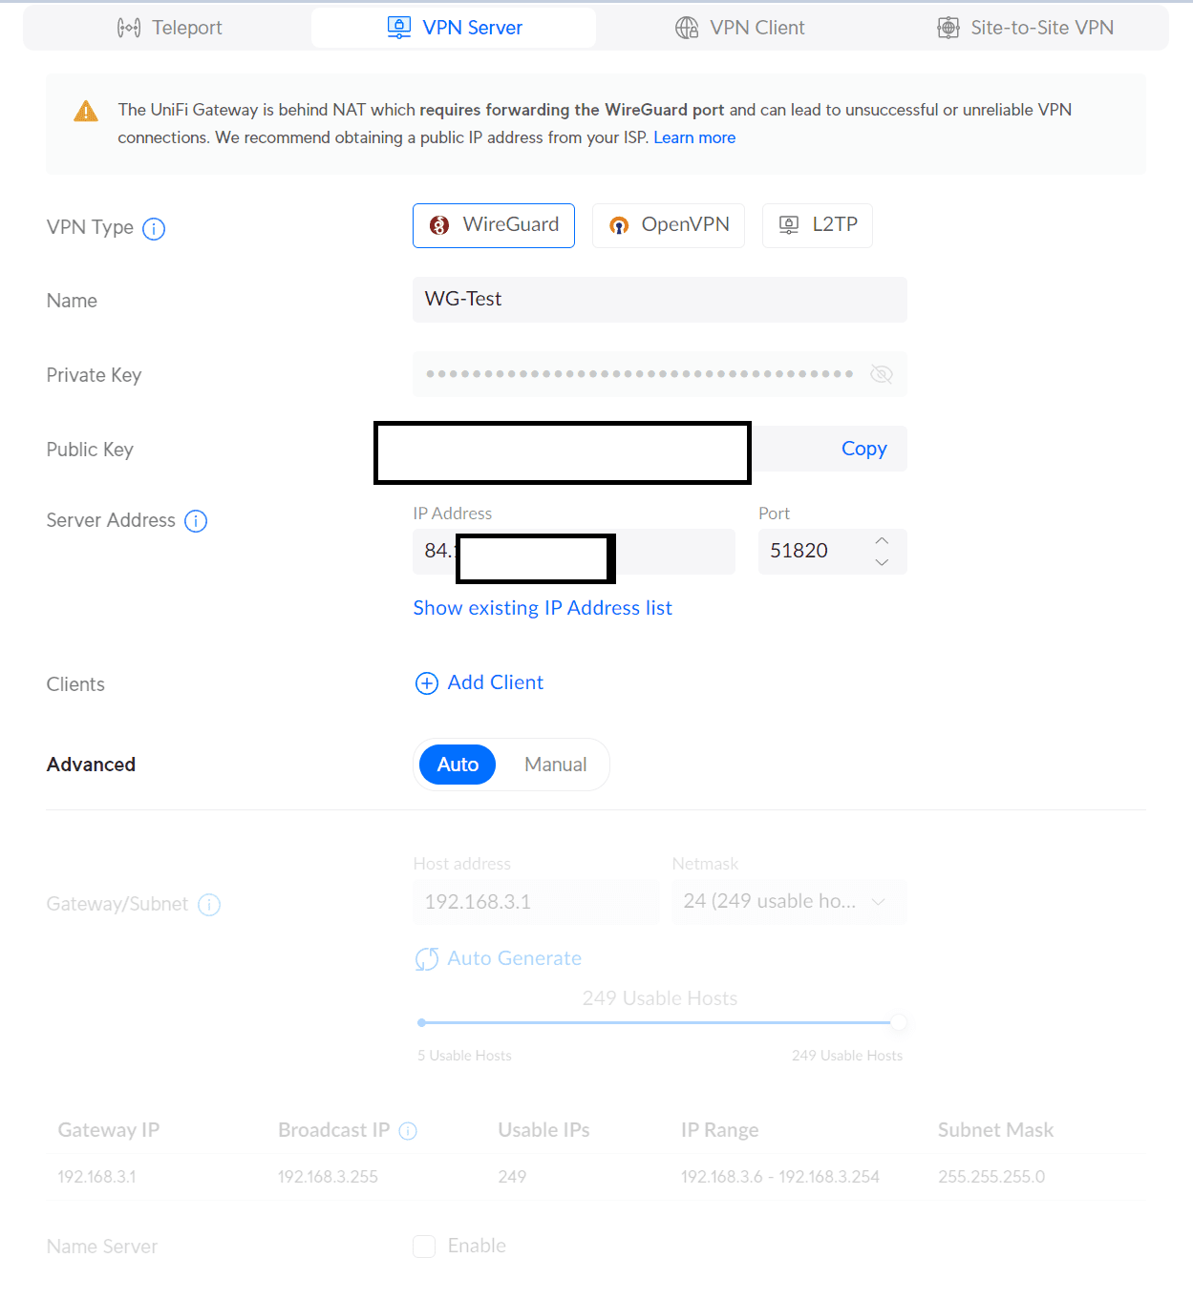Switch to the VPN Server tab
This screenshot has width=1193, height=1300.
(x=454, y=28)
